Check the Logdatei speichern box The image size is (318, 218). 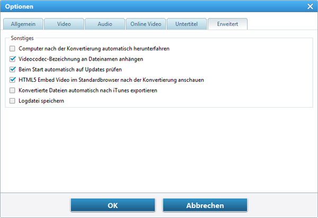pyautogui.click(x=13, y=101)
